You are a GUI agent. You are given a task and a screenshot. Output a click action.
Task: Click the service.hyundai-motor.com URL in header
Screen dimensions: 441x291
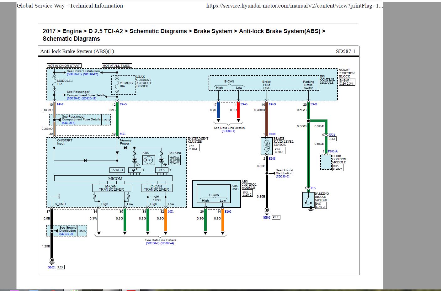click(295, 6)
